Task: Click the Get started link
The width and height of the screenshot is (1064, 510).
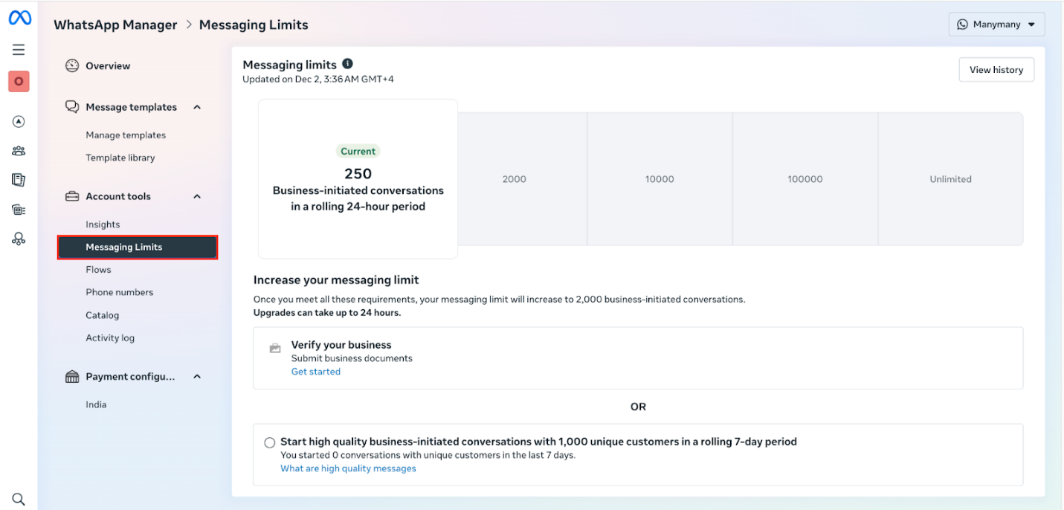Action: (315, 372)
